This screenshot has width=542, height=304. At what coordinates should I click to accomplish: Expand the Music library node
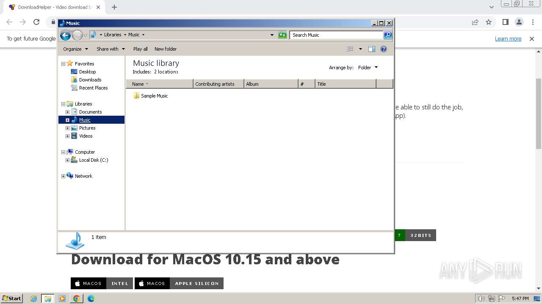tap(67, 120)
